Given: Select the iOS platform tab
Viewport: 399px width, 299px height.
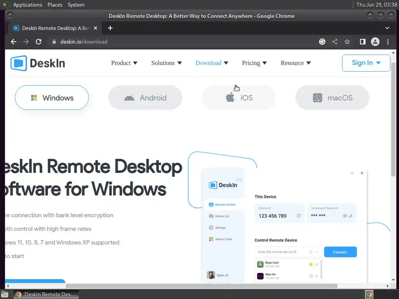Looking at the screenshot, I should (239, 98).
